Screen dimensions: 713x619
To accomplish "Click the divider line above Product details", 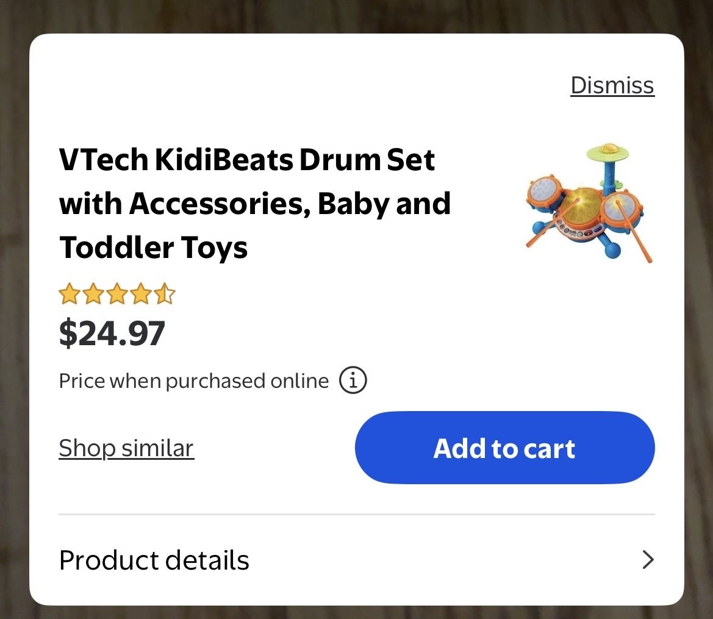I will 356,515.
